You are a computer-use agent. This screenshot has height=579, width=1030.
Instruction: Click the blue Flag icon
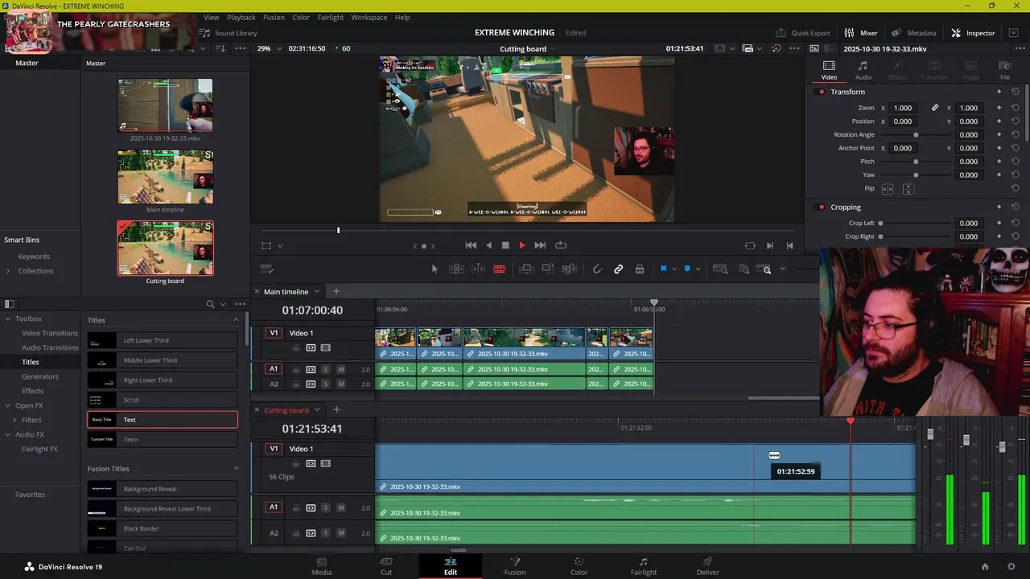pyautogui.click(x=663, y=269)
